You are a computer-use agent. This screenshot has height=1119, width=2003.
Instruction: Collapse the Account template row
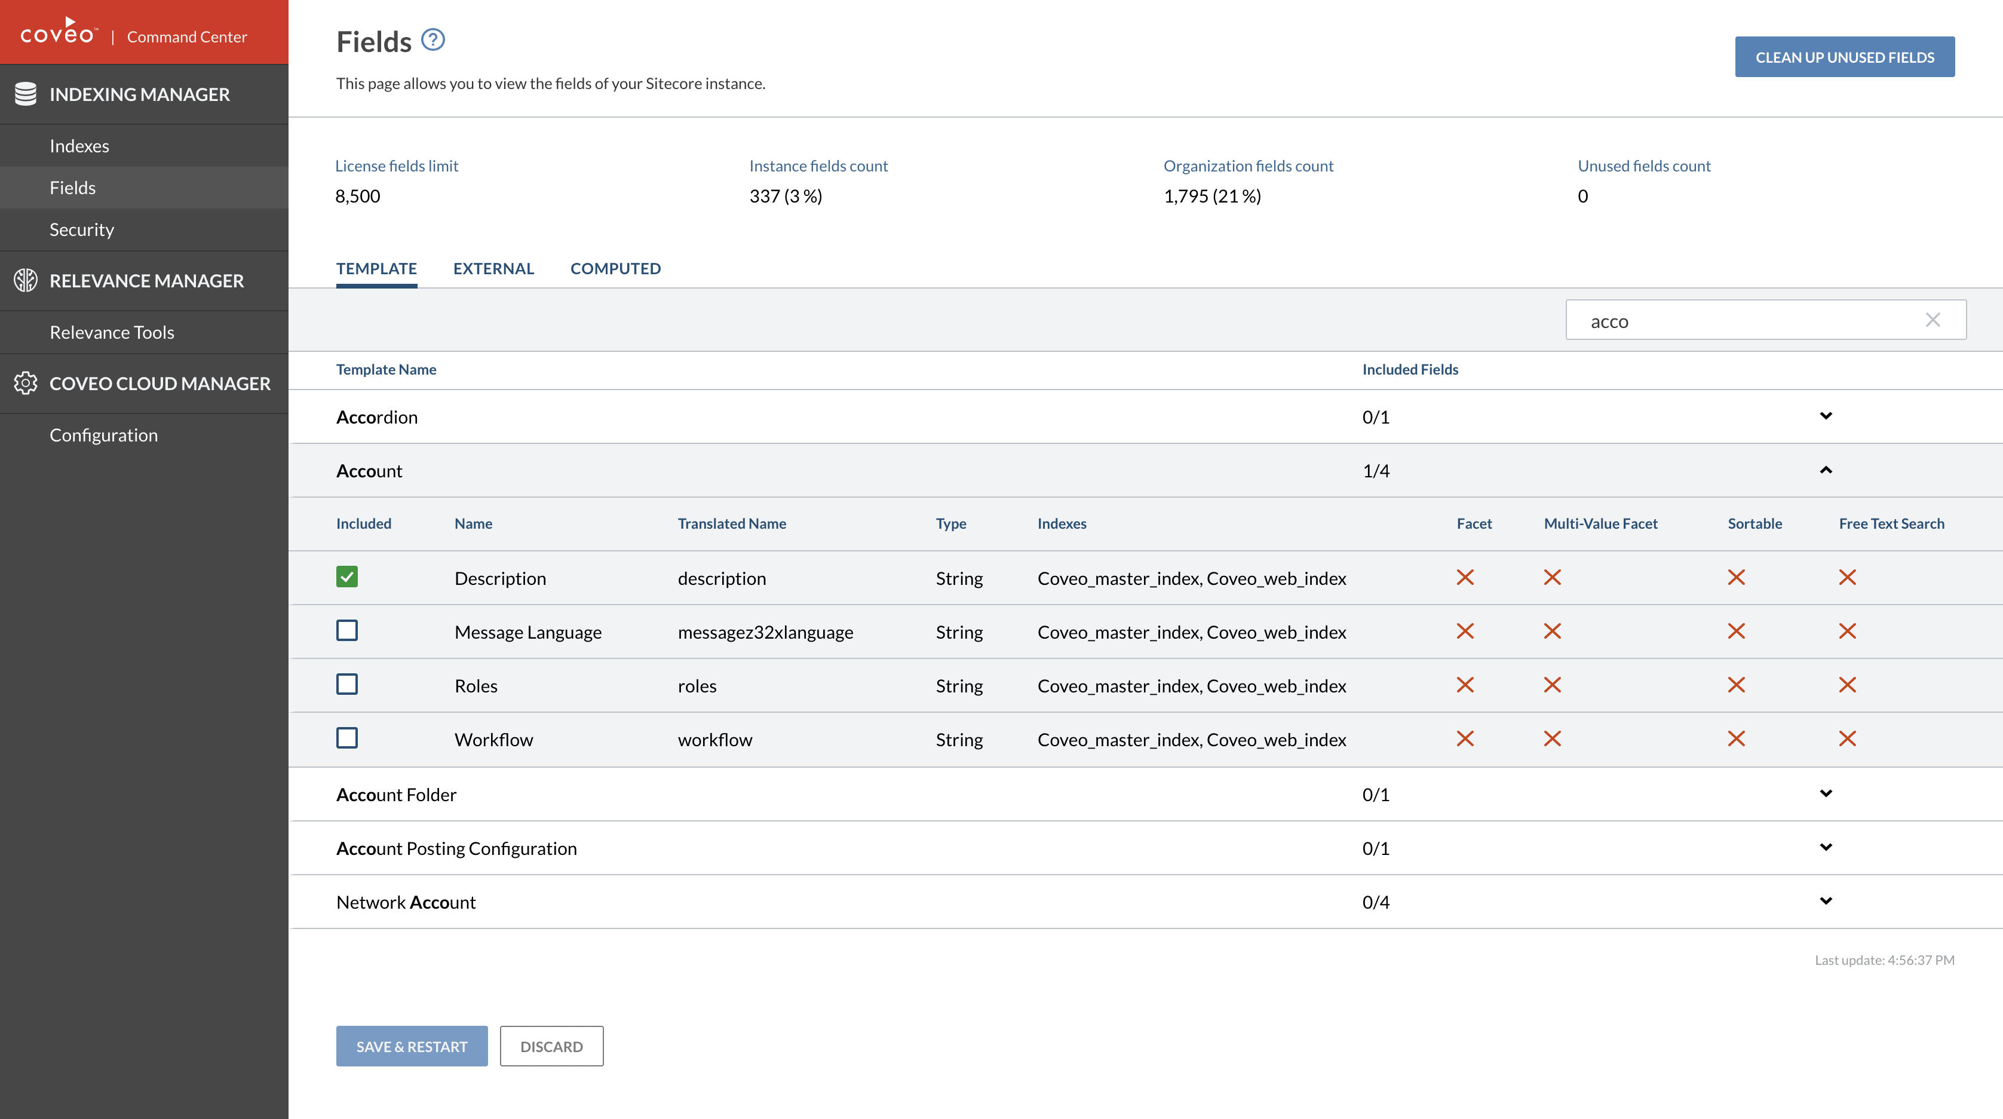(x=1826, y=470)
